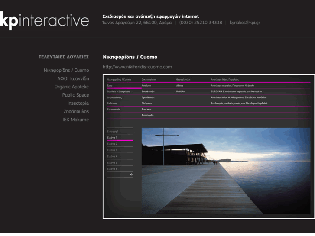
Task: Click the kyriakos@kpi.gr email address
Action: pos(244,23)
